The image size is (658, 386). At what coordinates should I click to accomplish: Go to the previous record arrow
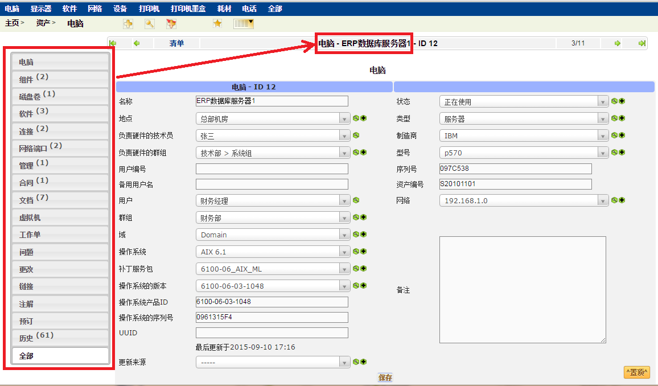click(136, 43)
